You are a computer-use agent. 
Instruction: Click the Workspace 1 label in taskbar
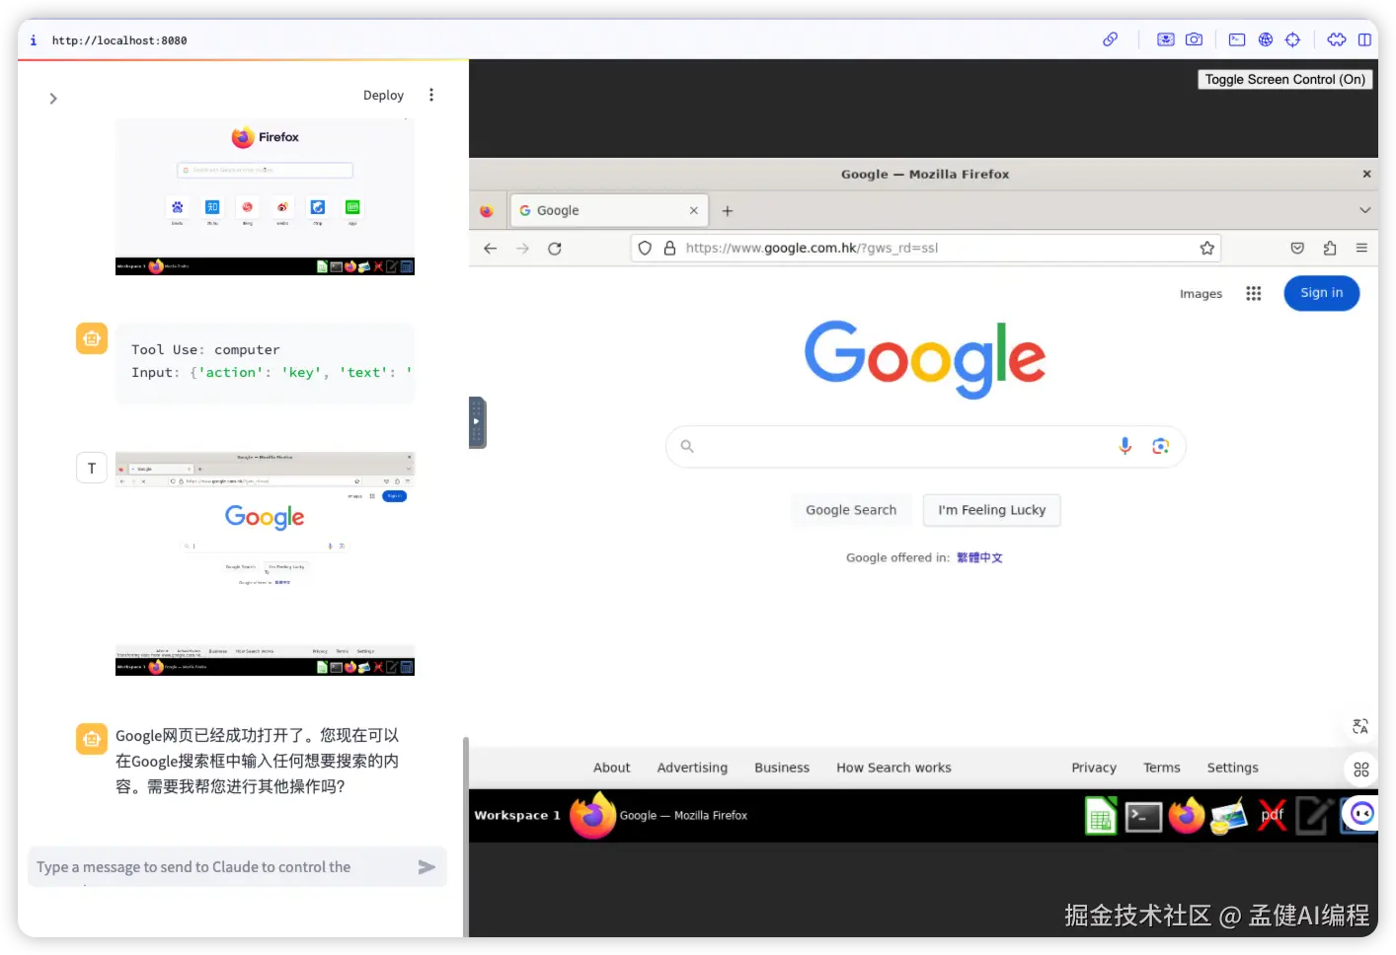click(517, 816)
